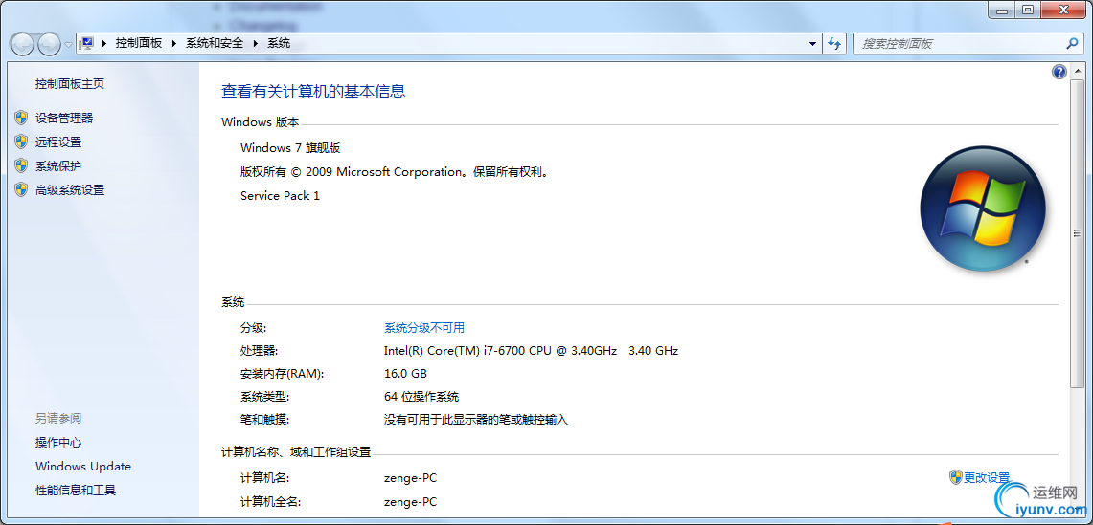Expand arrow after 系统和安全 in breadcrumb
1093x525 pixels.
click(x=256, y=43)
